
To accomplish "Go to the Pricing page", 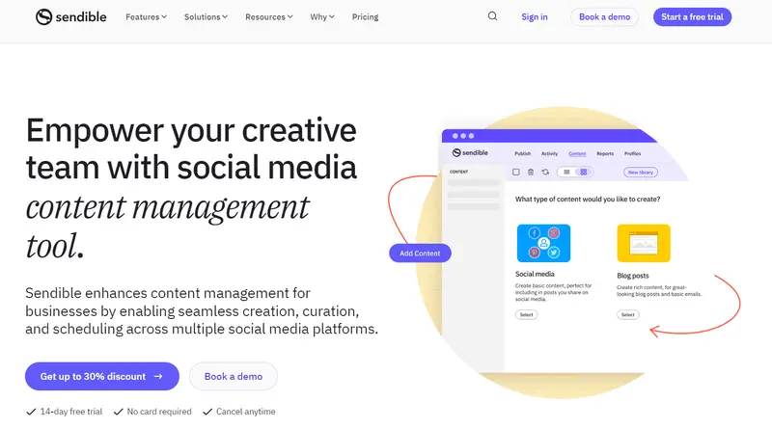I will click(365, 16).
